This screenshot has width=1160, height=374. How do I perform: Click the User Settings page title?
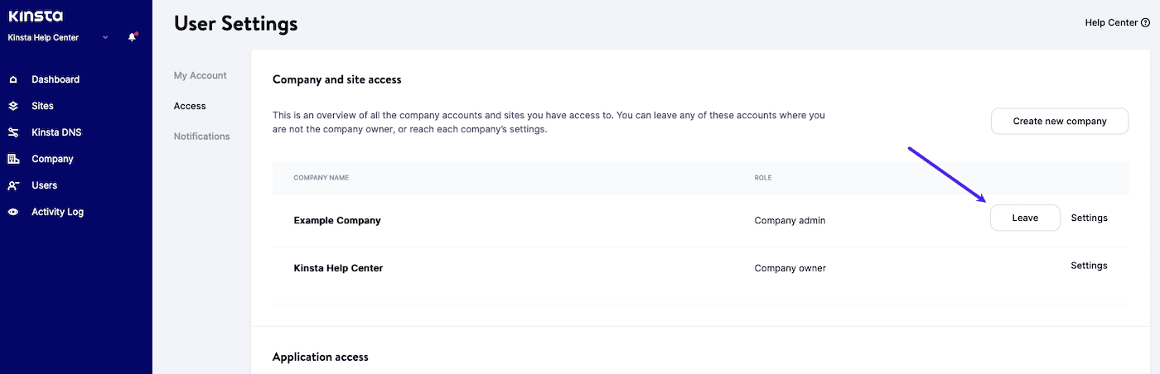click(x=235, y=25)
